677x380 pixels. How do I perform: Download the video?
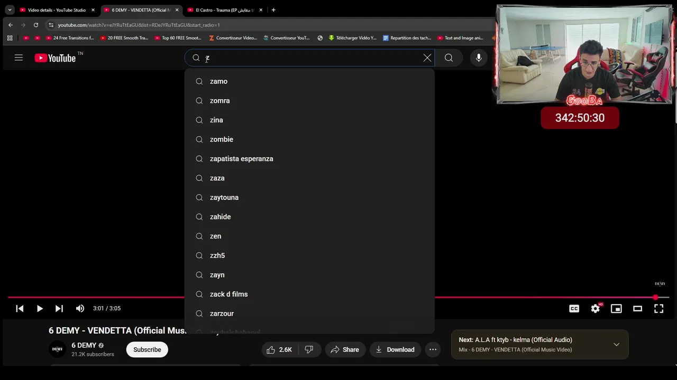coord(395,349)
